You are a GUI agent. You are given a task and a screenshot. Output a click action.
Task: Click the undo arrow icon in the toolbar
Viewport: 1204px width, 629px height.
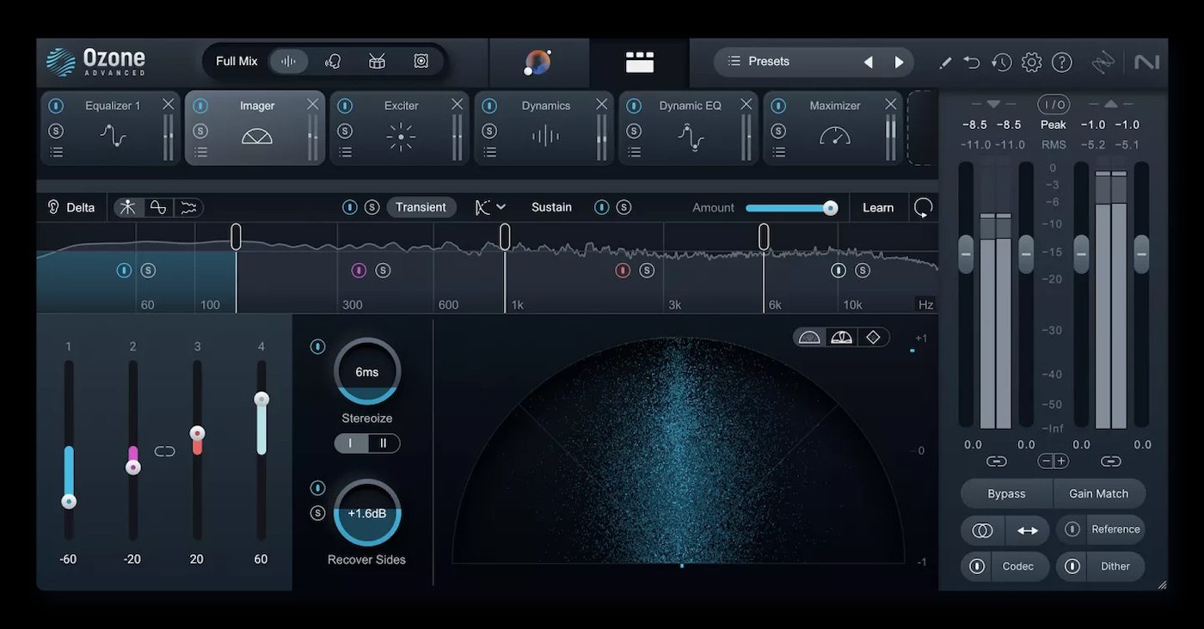[x=971, y=61]
